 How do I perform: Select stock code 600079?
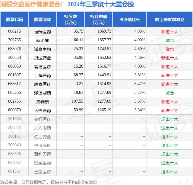[14, 110]
